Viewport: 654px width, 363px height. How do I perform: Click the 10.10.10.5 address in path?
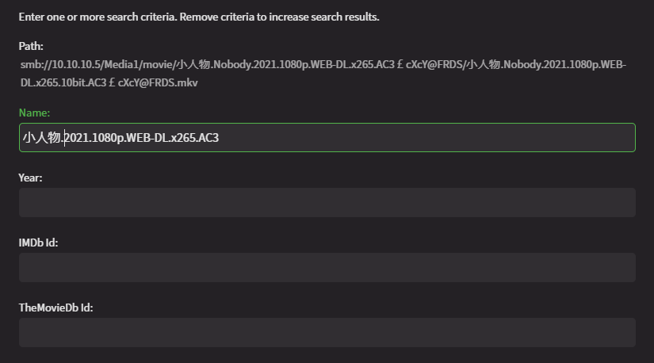click(x=71, y=65)
